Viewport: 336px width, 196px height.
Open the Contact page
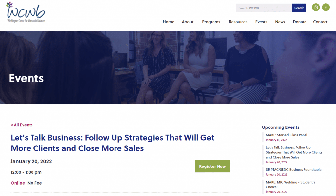(x=320, y=22)
